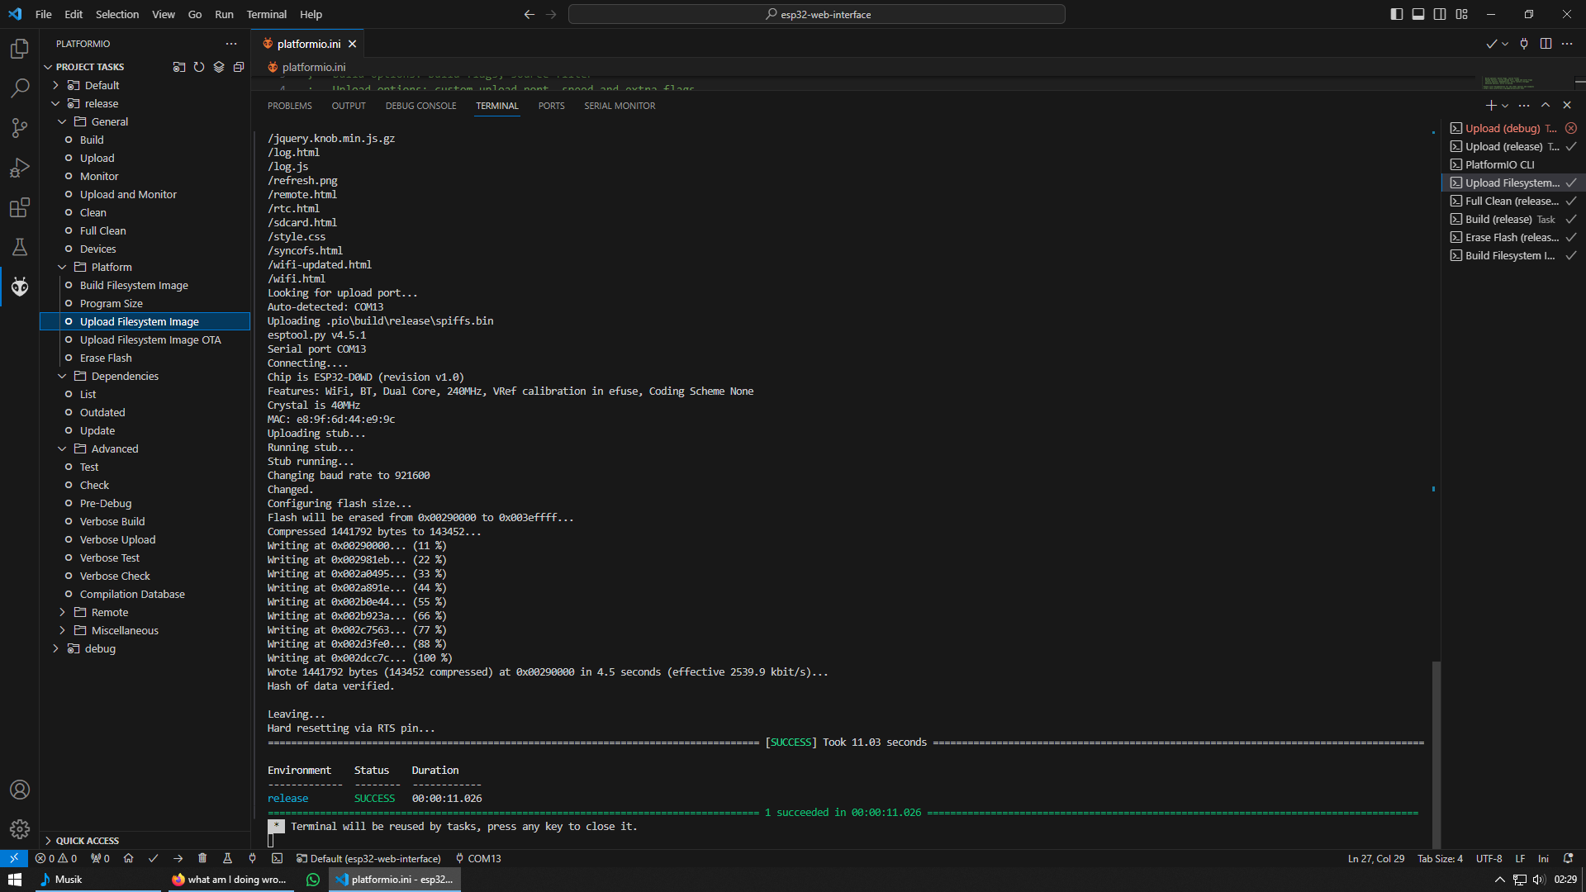The height and width of the screenshot is (892, 1586).
Task: Expand the Quick Access section
Action: (87, 840)
